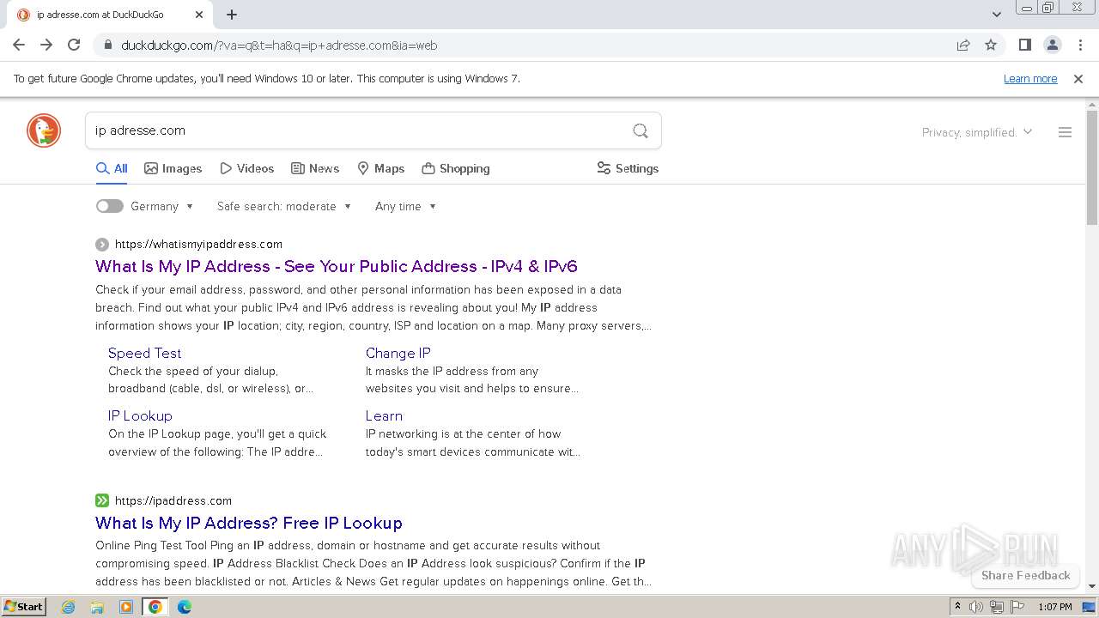Click the Action Center flag tray icon
This screenshot has height=618, width=1099.
click(x=1017, y=607)
